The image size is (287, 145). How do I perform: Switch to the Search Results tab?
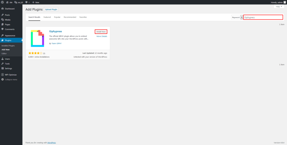point(34,17)
